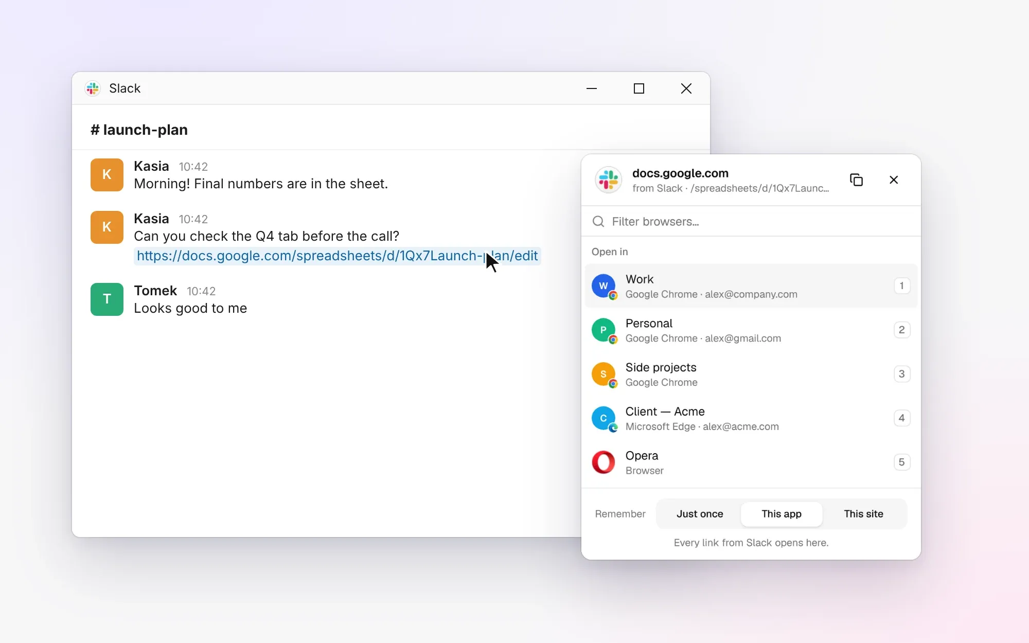The image size is (1029, 643).
Task: Maximize the Slack window
Action: click(x=639, y=88)
